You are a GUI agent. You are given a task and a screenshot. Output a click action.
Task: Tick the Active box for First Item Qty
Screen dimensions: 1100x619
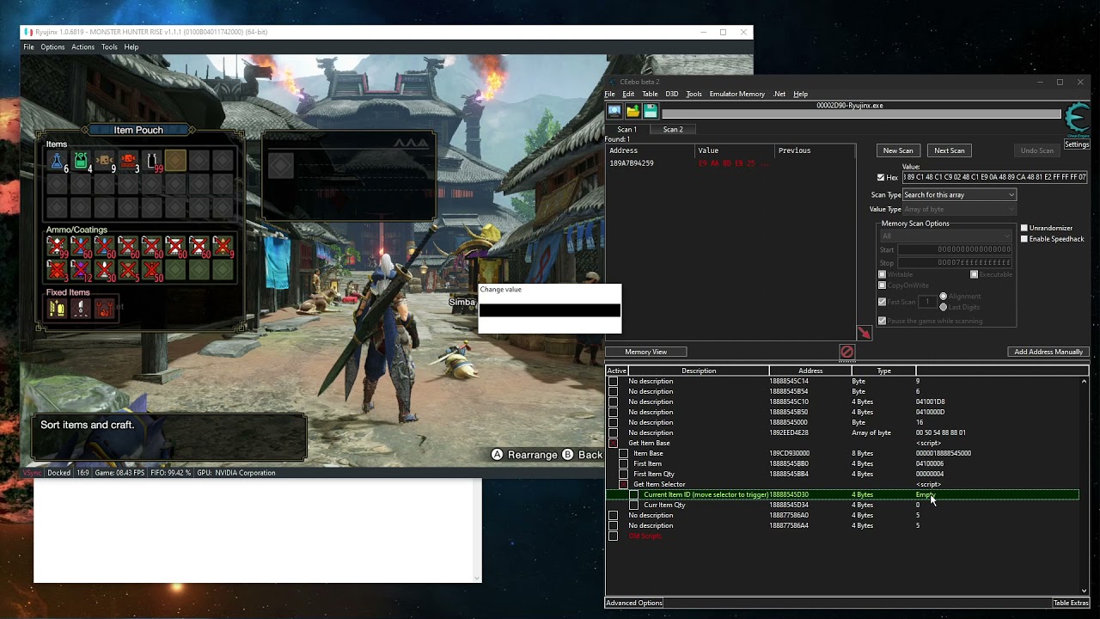pos(623,474)
